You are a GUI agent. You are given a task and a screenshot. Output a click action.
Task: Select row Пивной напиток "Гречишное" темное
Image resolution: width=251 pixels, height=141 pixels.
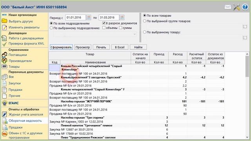pos(137,125)
